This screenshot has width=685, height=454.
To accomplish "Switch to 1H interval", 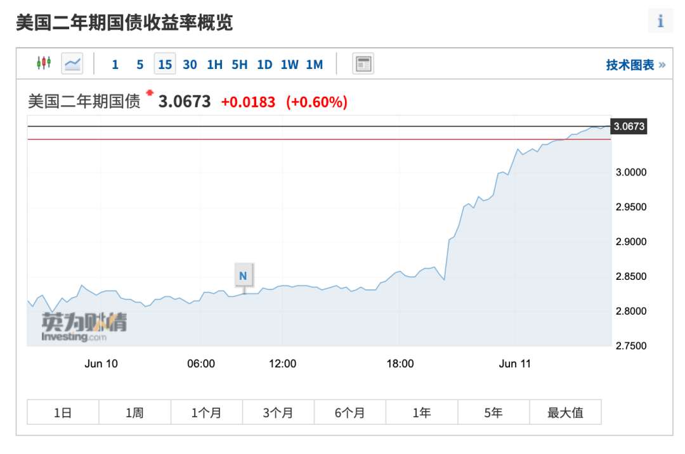I will click(x=215, y=64).
